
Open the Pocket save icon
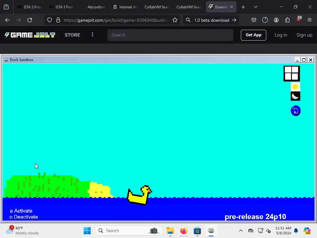[254, 20]
